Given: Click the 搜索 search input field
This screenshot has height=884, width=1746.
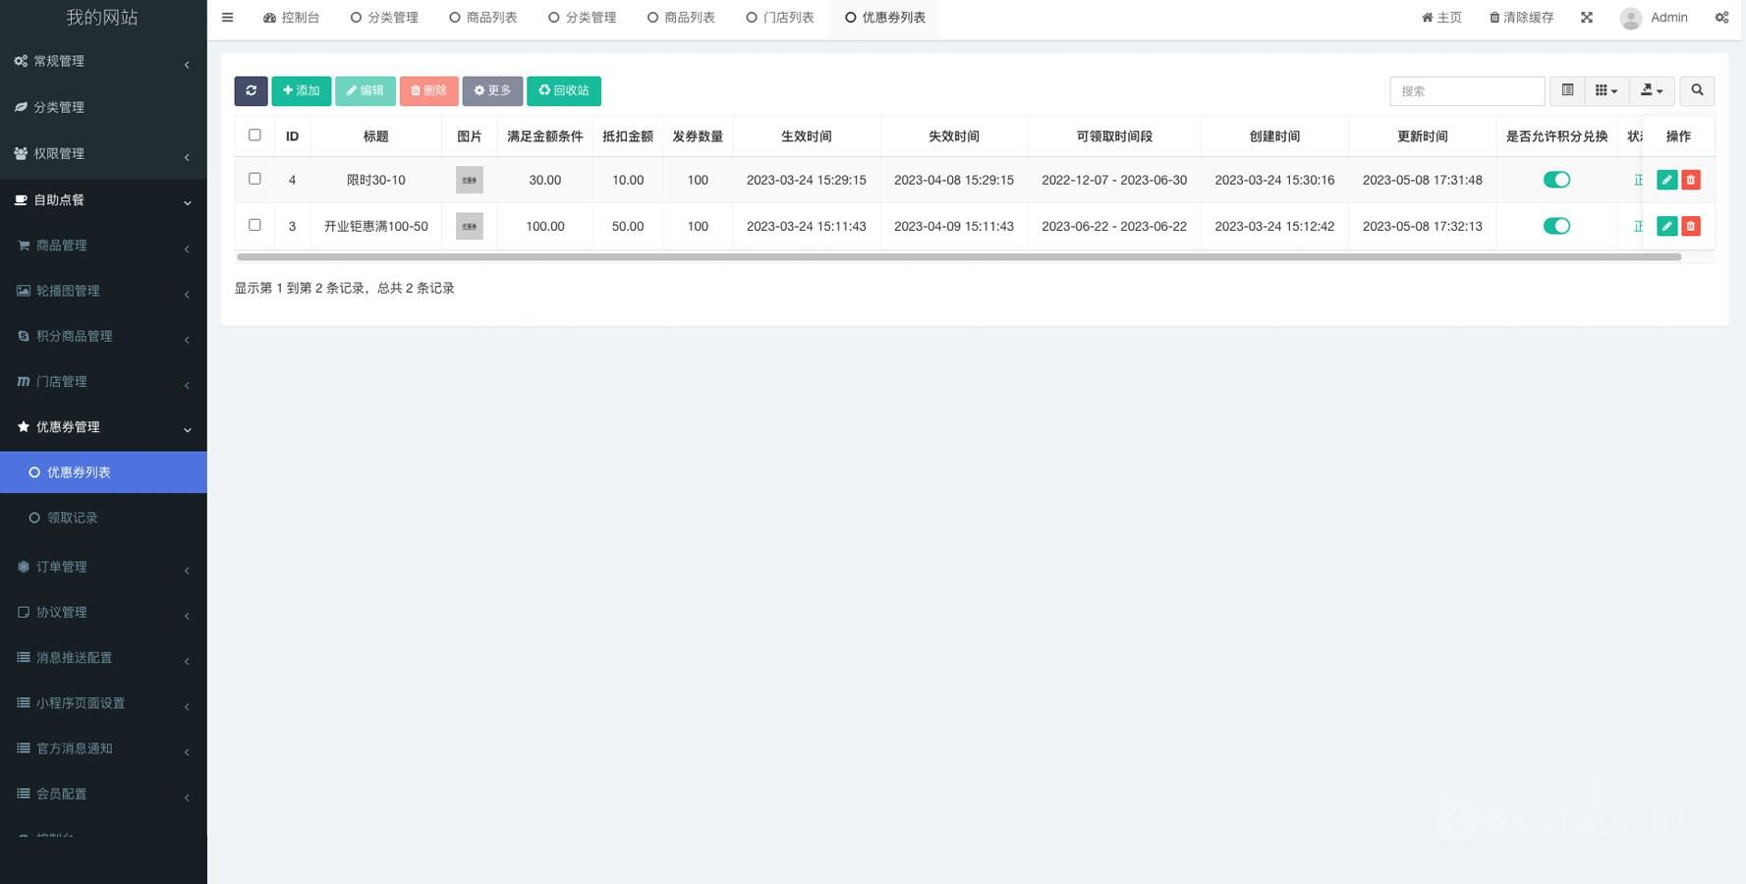Looking at the screenshot, I should 1466,90.
